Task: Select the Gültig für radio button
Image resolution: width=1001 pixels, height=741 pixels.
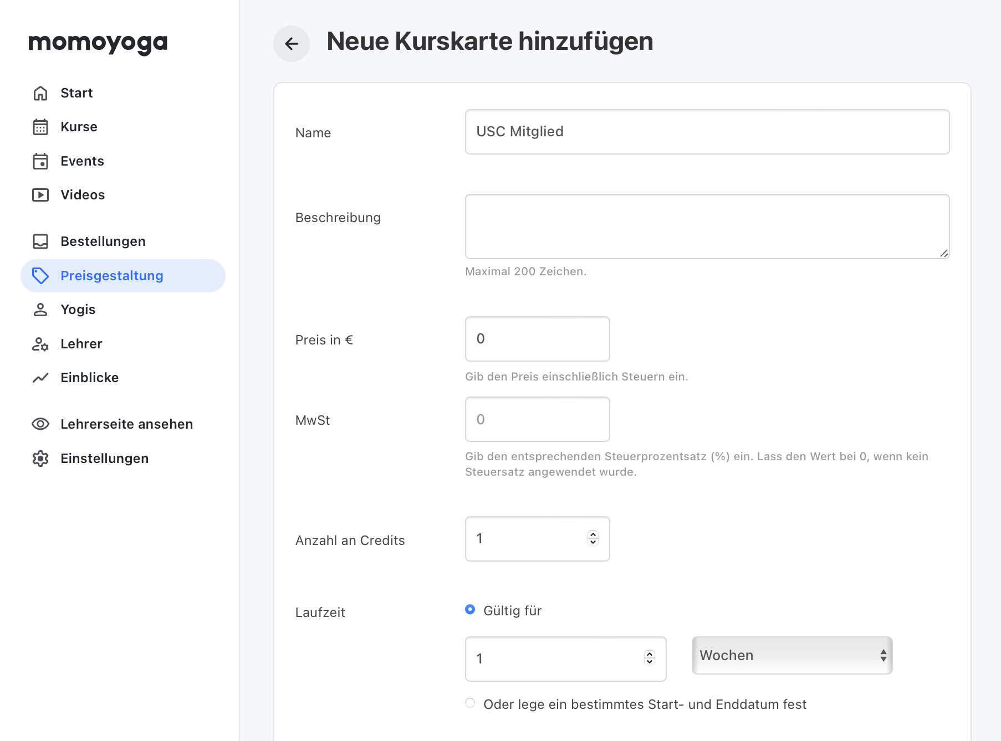Action: 470,610
